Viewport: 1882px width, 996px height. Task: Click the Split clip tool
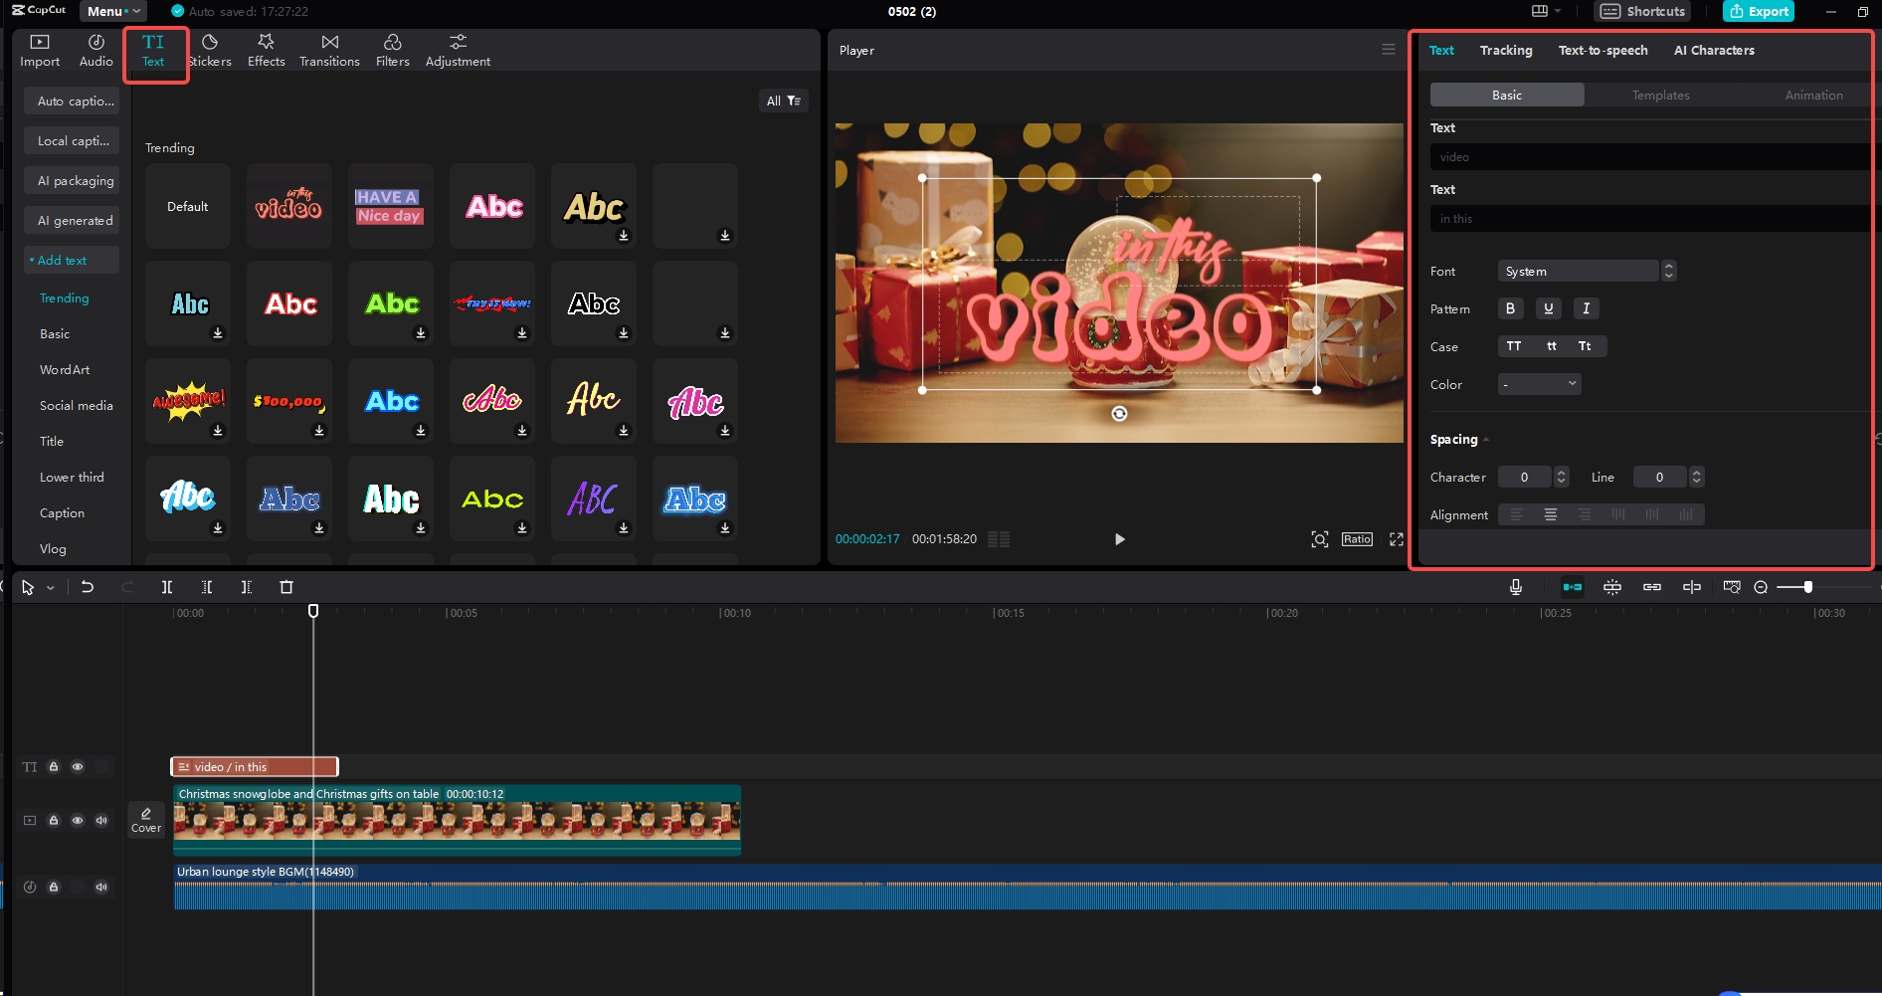pos(167,587)
